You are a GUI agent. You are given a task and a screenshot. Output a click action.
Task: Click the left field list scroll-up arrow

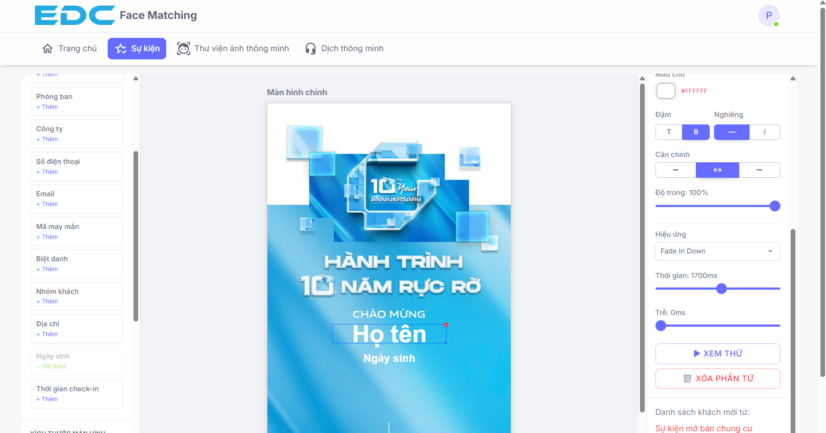point(136,78)
